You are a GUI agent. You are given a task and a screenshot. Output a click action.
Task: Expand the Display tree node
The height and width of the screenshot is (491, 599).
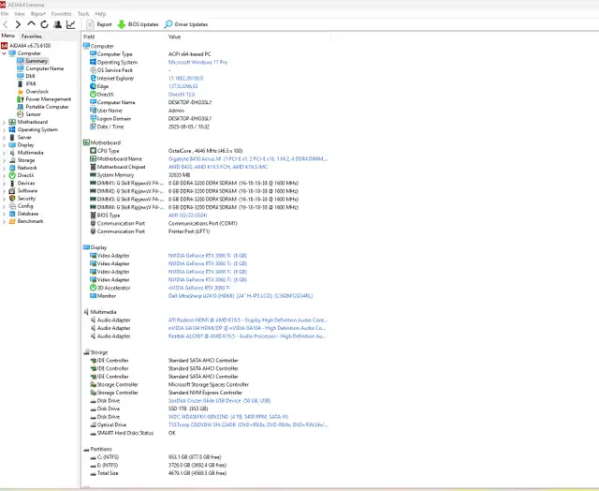(4, 145)
